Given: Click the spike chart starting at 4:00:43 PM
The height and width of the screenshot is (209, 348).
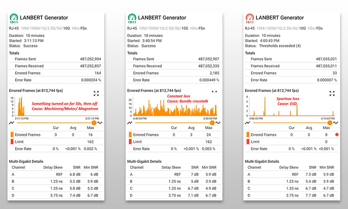Looking at the screenshot, I should (292, 106).
